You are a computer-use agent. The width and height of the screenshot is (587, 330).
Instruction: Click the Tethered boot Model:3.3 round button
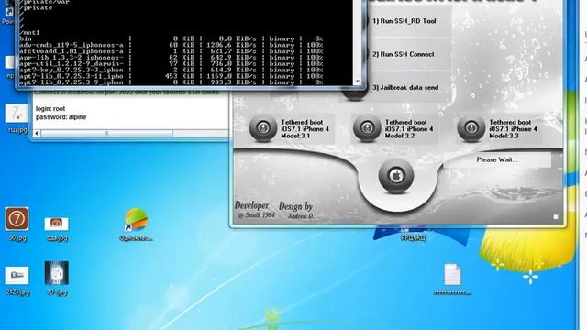471,128
